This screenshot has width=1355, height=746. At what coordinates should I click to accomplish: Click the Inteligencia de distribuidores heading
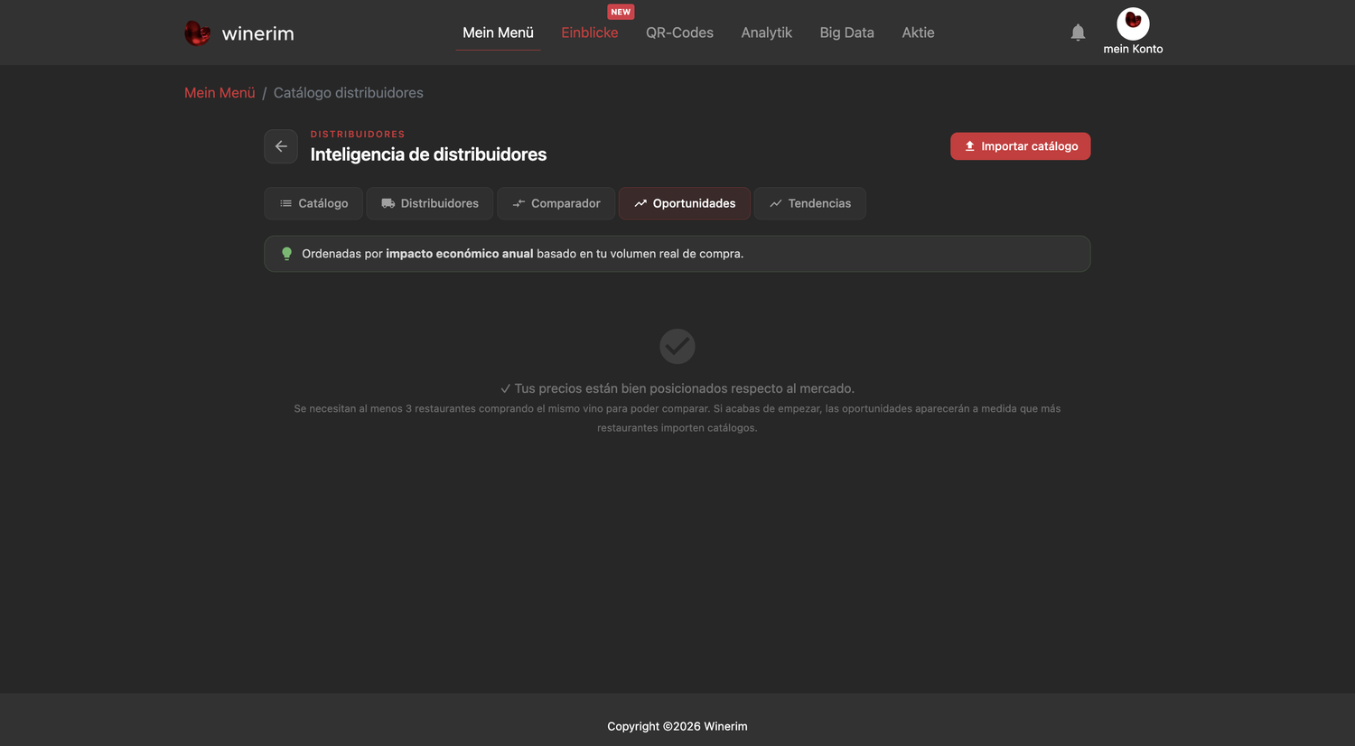pyautogui.click(x=428, y=154)
